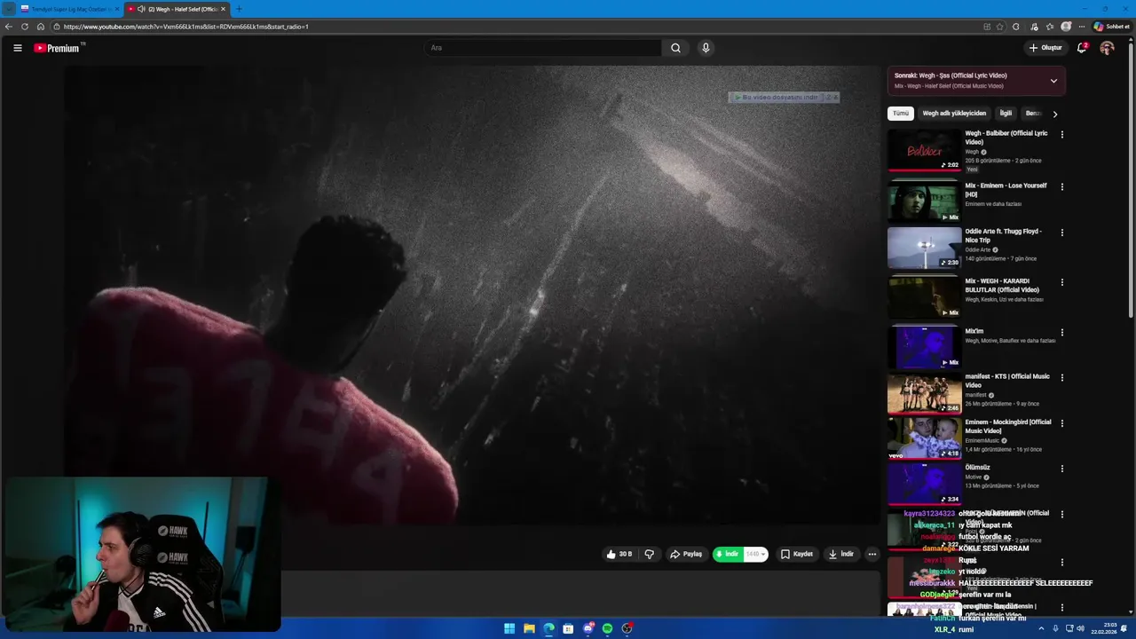The width and height of the screenshot is (1136, 639).
Task: Open Edge settings and more menu
Action: click(x=1082, y=27)
